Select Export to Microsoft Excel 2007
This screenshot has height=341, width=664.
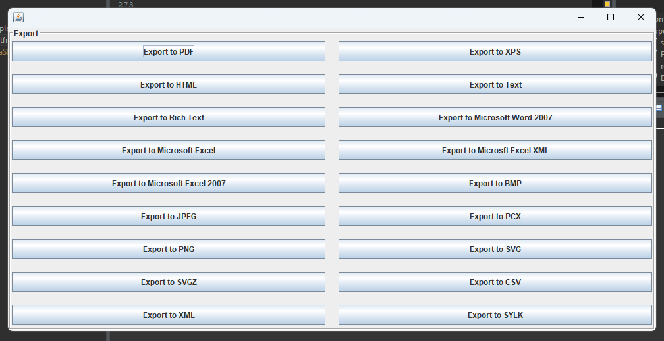pyautogui.click(x=169, y=183)
